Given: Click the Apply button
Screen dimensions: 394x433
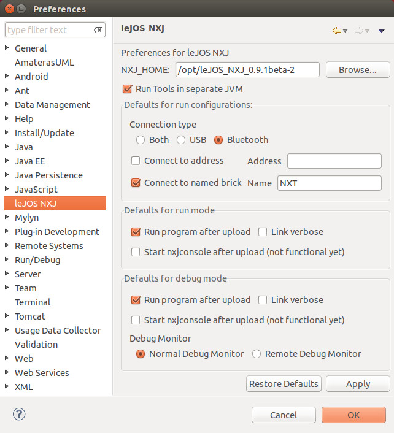Looking at the screenshot, I should [x=358, y=384].
